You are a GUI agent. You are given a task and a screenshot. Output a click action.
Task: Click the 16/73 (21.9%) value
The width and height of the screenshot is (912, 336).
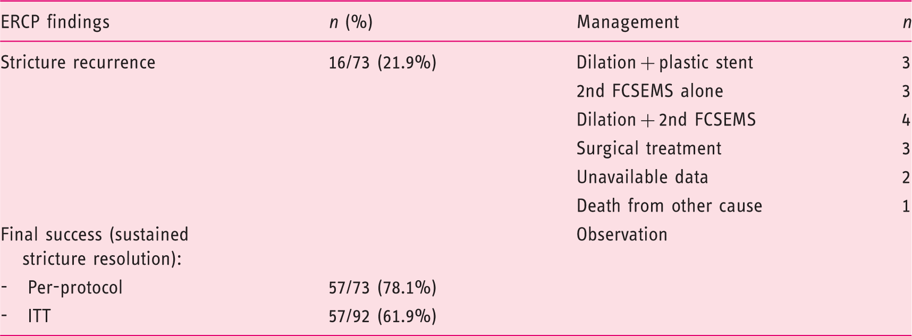(x=383, y=63)
